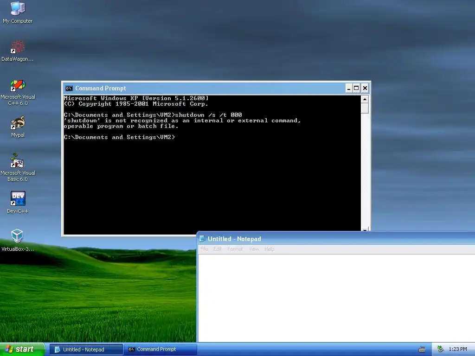Viewport: 475px width, 356px height.
Task: Click the 'not recognized as an internal' error line
Action: [x=182, y=121]
